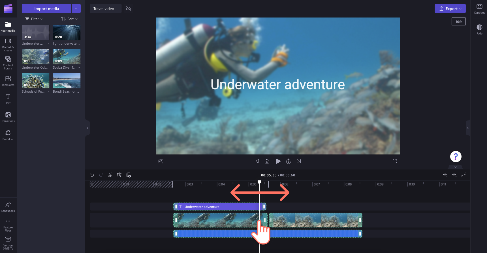
Task: Click the 0:07 mark on timeline ruler
Action: click(317, 184)
